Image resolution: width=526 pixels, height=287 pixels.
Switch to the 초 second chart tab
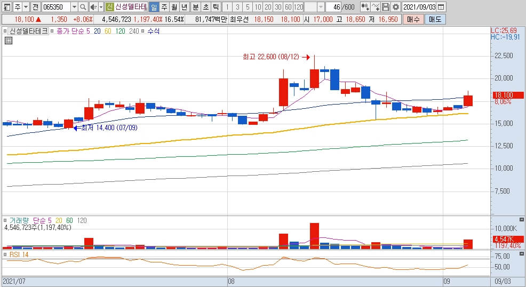pyautogui.click(x=205, y=7)
